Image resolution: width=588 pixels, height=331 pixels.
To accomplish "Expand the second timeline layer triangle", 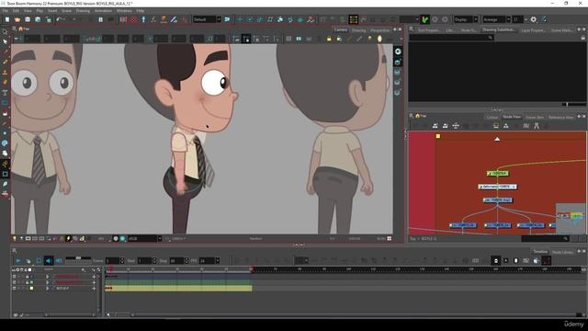I will pos(47,282).
